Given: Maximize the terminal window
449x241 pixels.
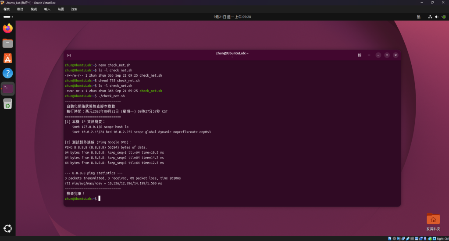Looking at the screenshot, I should click(x=387, y=55).
